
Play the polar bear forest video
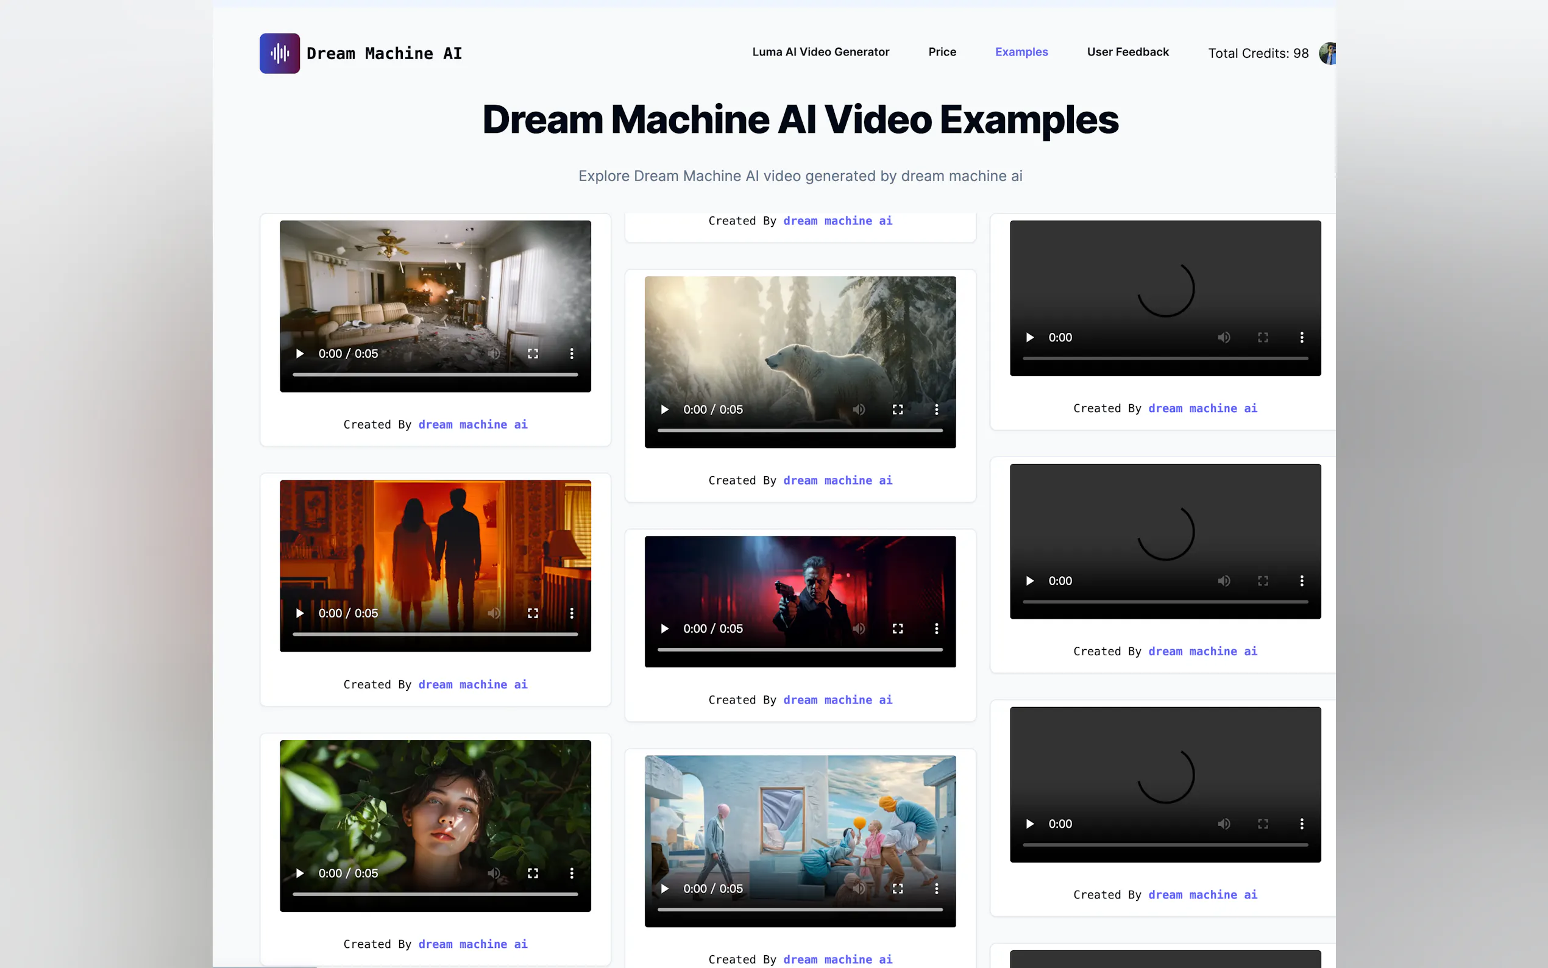point(664,409)
